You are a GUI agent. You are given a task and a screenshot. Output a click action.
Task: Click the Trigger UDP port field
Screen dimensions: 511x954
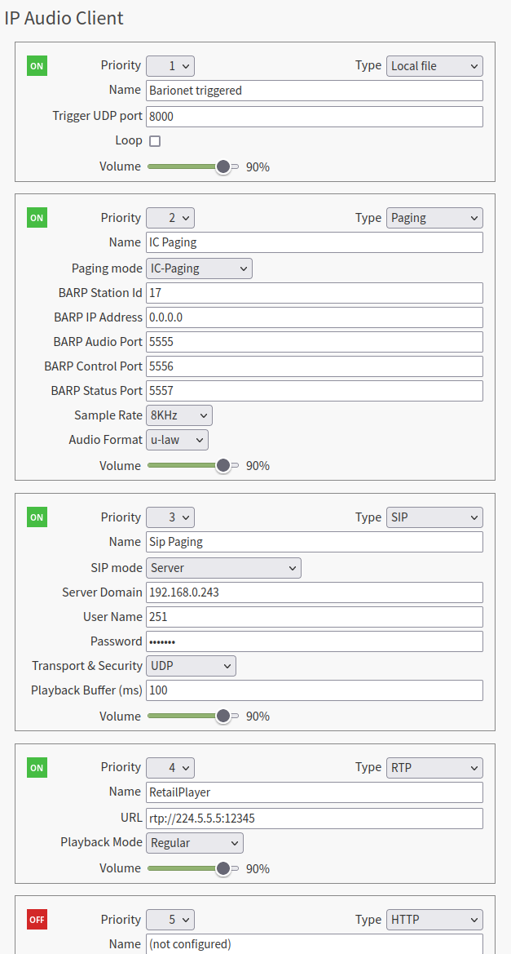315,117
